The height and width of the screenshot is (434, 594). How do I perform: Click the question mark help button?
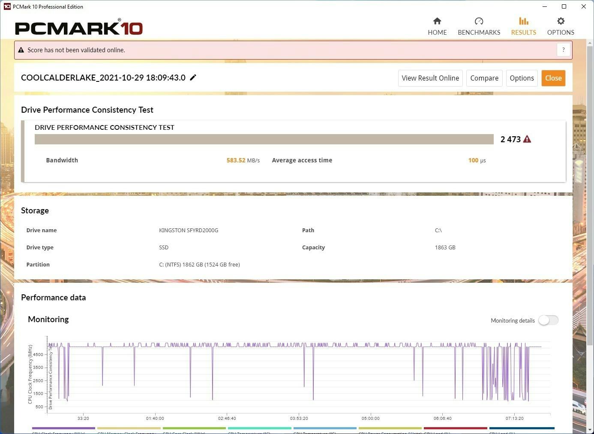(x=563, y=50)
